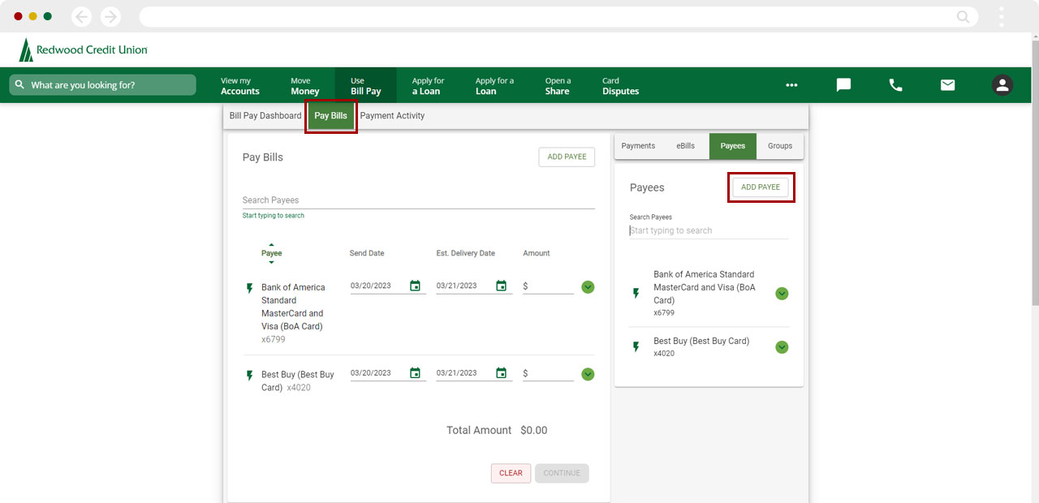Click ADD PAYEE in Payees panel
This screenshot has width=1039, height=503.
point(761,187)
